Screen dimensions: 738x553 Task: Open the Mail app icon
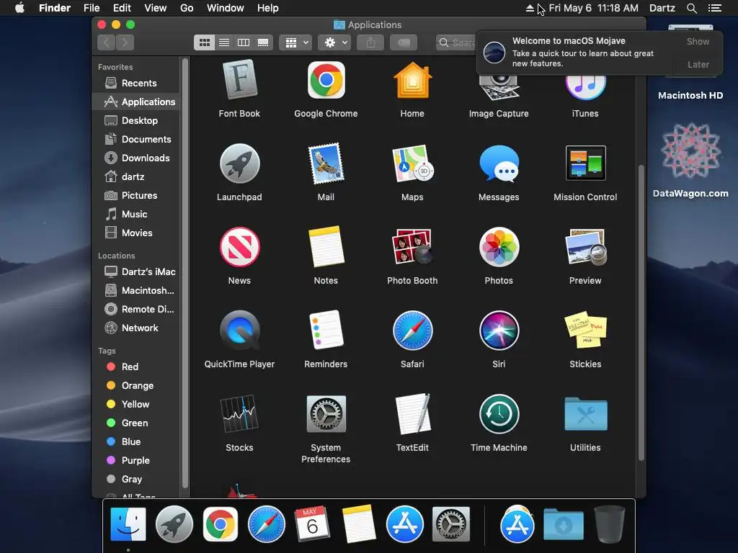(326, 163)
